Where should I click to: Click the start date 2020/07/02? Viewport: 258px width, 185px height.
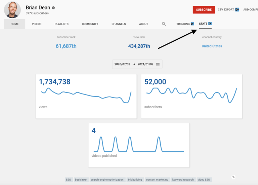pyautogui.click(x=122, y=64)
